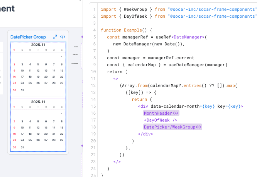Click the second calendar's 2025. 11 month header

38,102
